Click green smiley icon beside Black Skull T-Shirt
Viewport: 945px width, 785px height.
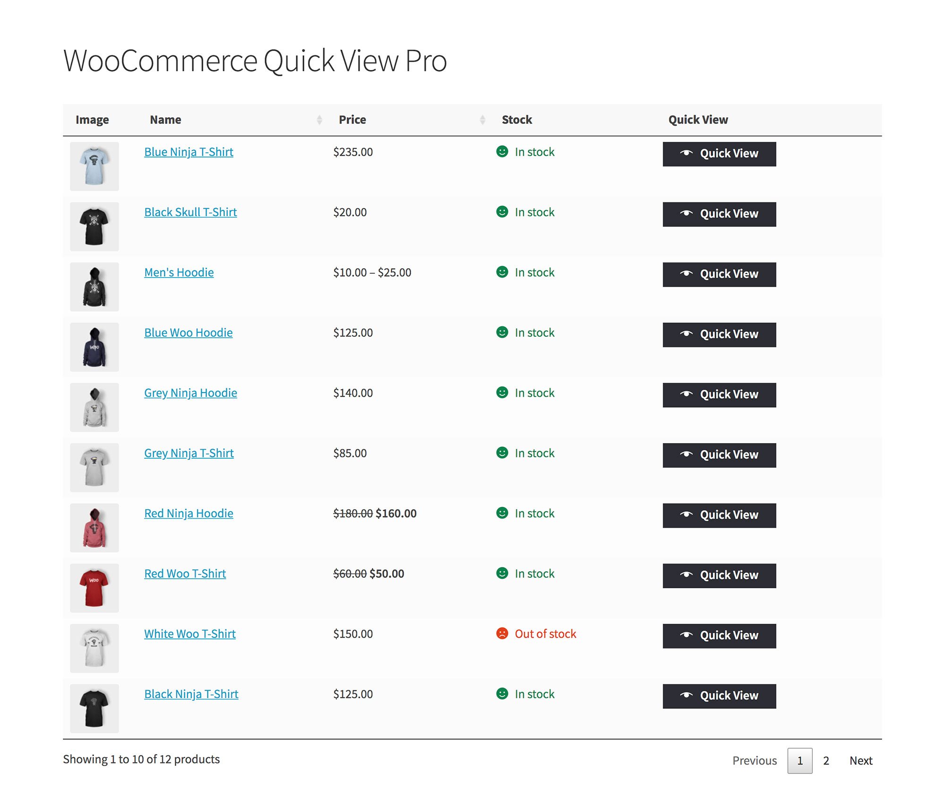[x=502, y=211]
